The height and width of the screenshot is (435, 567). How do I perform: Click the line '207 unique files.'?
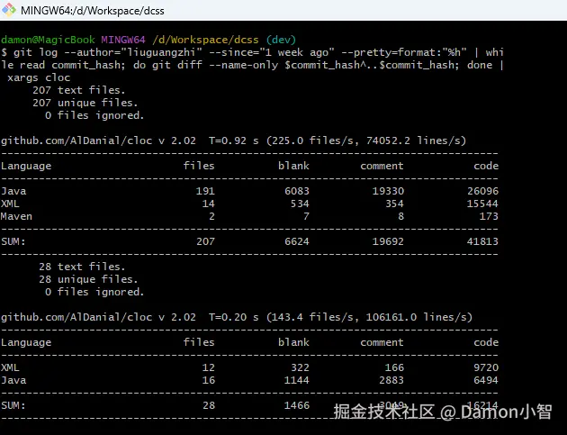coord(85,103)
